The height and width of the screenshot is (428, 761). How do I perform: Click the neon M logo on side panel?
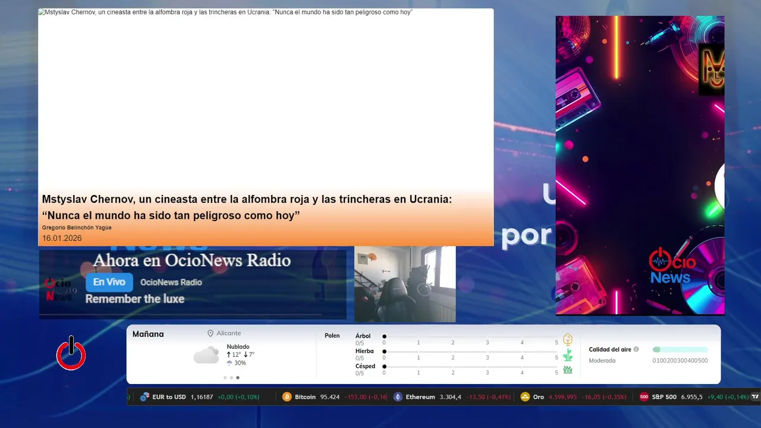(x=712, y=68)
